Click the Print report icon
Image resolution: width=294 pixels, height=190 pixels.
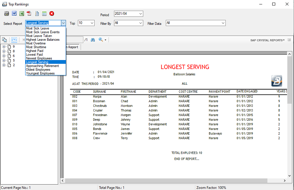[6, 14]
